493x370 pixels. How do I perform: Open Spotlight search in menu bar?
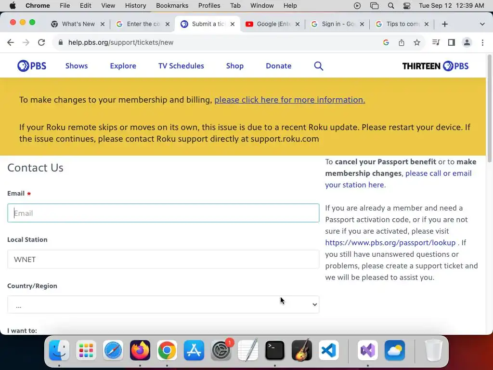point(391,6)
